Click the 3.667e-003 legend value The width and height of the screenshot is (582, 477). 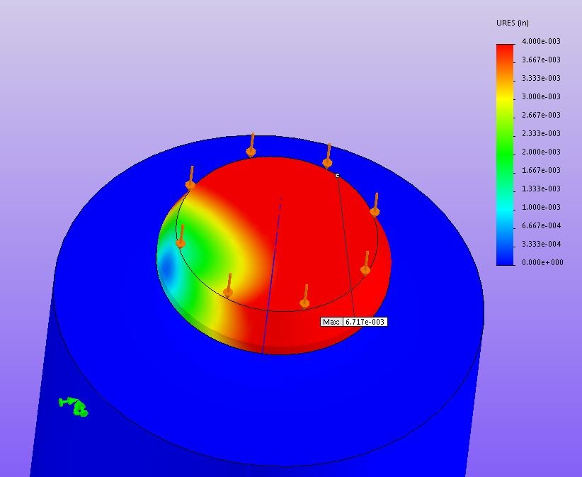point(541,60)
